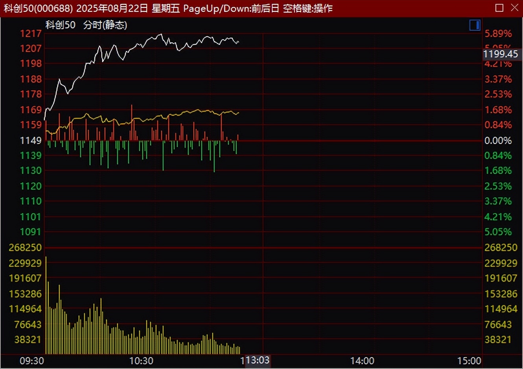Click the white price line peak
Screen dimensions: 523x369
[160, 35]
